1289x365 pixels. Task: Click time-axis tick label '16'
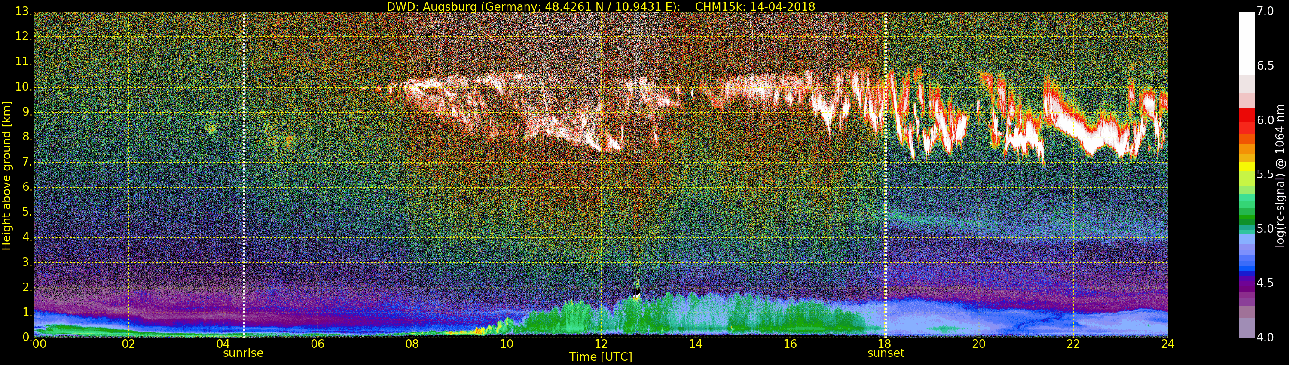tap(790, 344)
